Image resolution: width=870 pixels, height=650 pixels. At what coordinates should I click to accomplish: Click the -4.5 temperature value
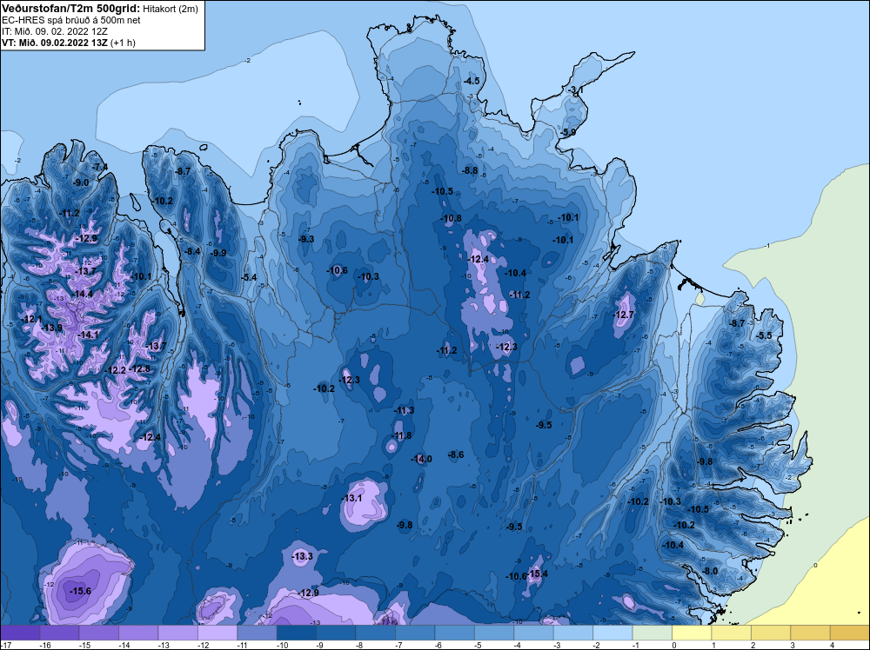pyautogui.click(x=472, y=81)
